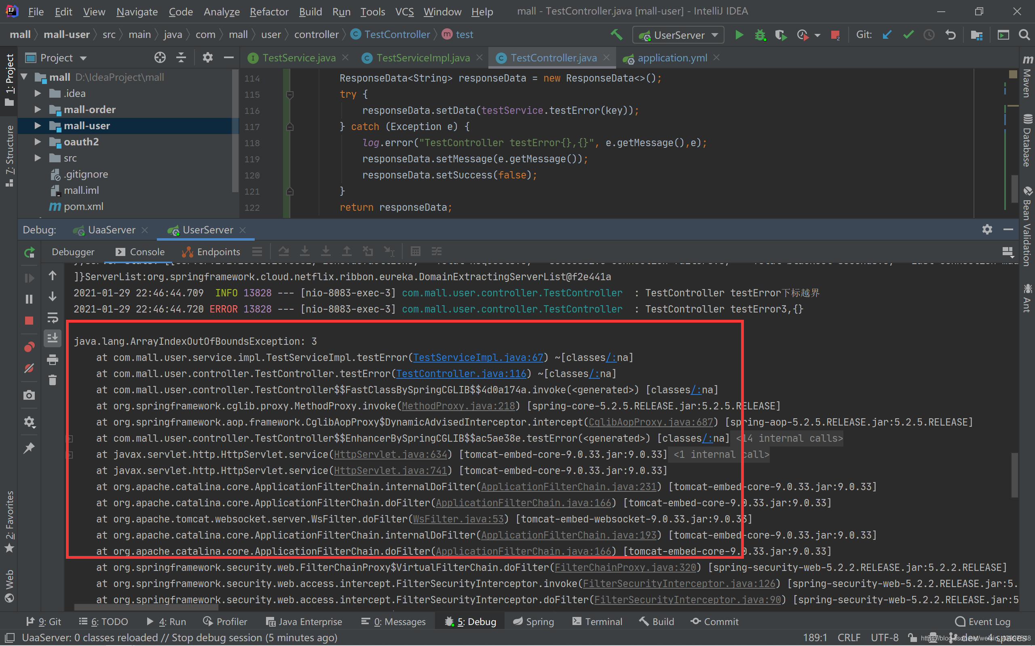
Task: Expand the mall-user module
Action: 38,126
